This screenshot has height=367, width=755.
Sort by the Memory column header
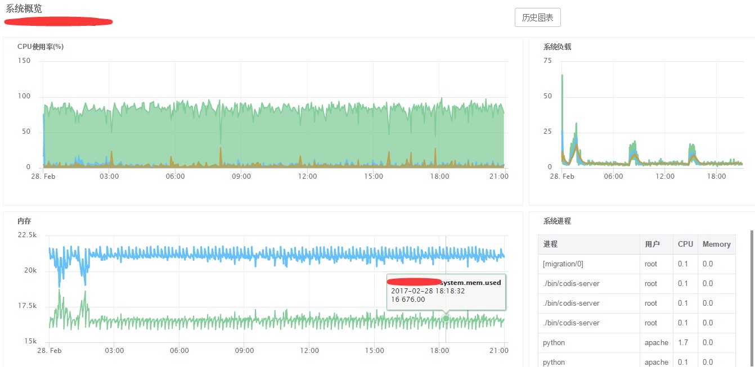[x=716, y=244]
